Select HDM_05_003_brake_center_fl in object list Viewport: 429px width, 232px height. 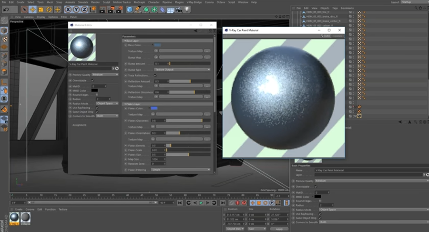pos(323,21)
